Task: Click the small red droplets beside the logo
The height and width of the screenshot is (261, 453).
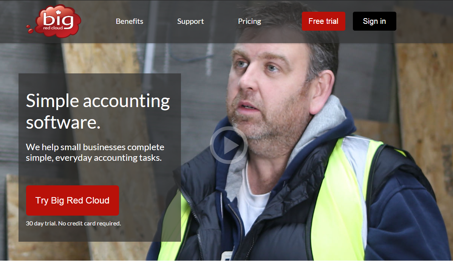Action: click(30, 29)
